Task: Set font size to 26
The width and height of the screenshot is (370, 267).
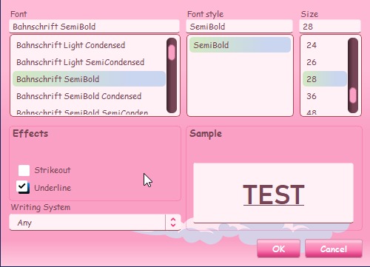Action: [x=325, y=62]
